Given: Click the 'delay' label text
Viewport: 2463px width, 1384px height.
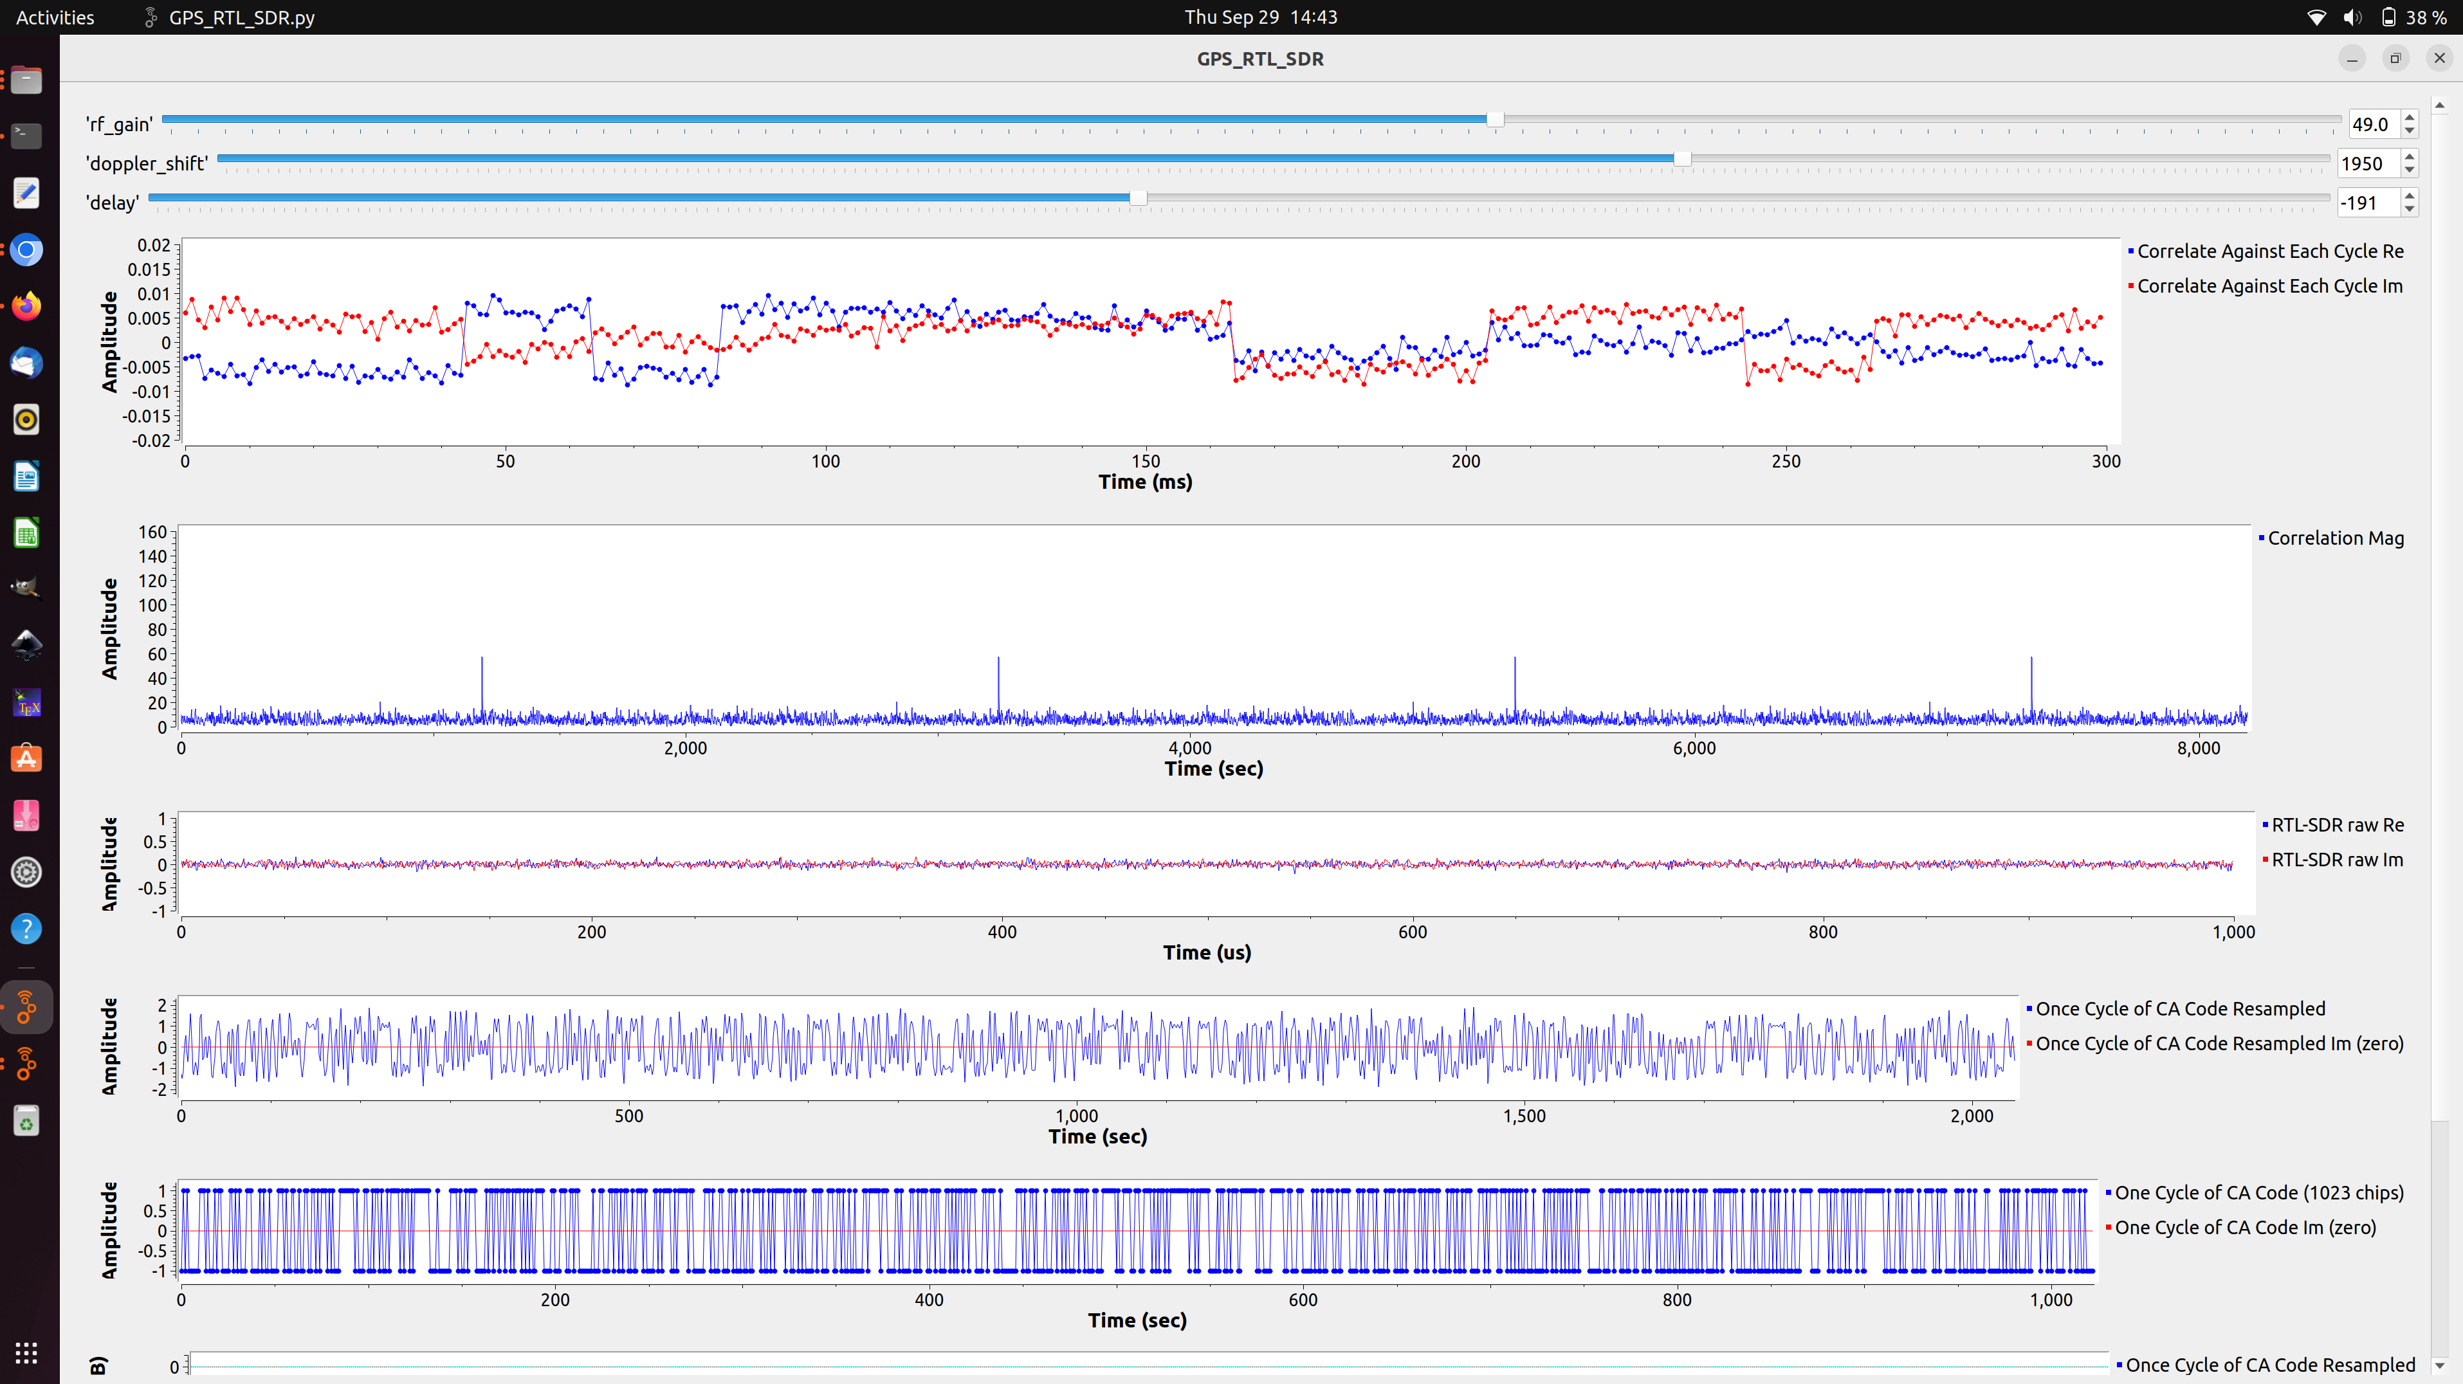Looking at the screenshot, I should (x=113, y=203).
